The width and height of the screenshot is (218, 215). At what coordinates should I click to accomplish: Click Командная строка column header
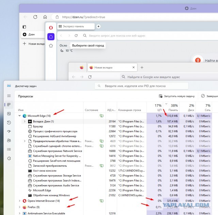[x=129, y=110]
